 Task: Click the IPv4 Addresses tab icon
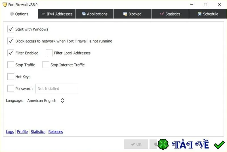(x=43, y=14)
